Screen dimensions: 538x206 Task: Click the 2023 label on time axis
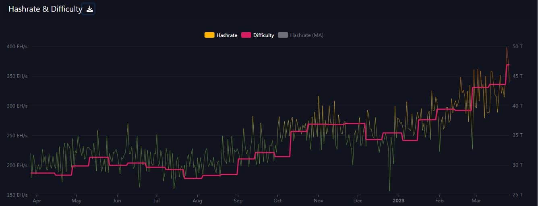[x=399, y=200]
